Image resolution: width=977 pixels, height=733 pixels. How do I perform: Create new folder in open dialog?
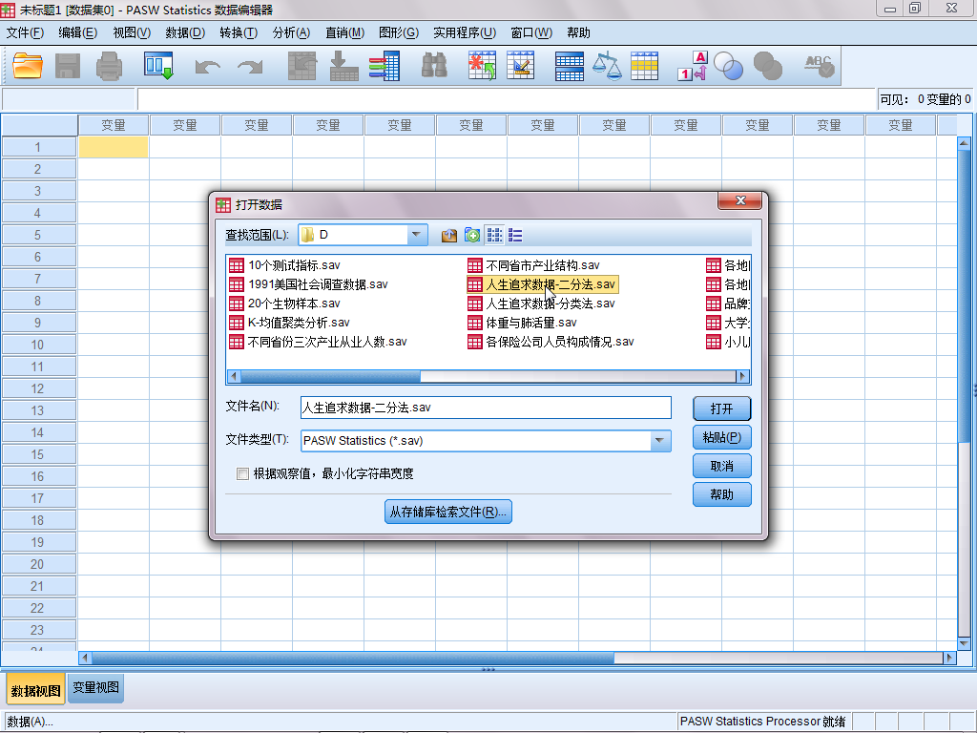(x=472, y=235)
